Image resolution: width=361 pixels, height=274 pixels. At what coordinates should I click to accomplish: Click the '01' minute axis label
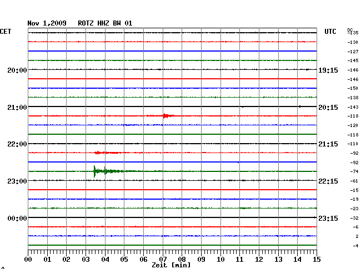[47, 259]
